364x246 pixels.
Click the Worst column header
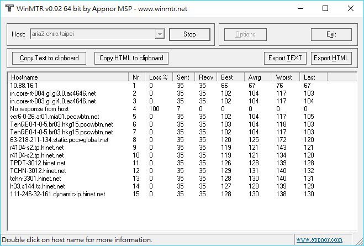point(286,77)
